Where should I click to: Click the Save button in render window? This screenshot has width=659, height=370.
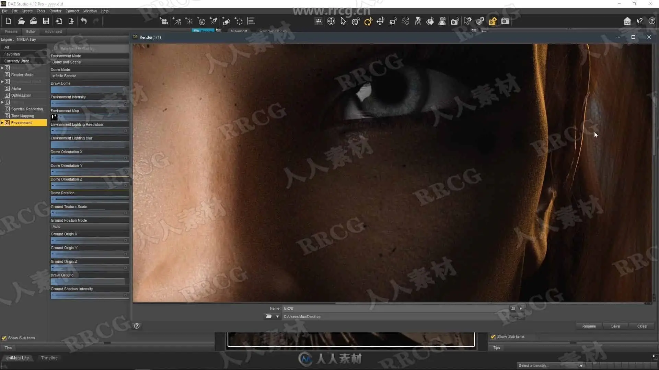(x=615, y=326)
